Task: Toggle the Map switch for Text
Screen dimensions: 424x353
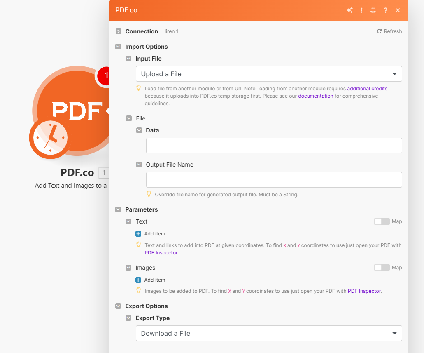Action: pos(382,221)
